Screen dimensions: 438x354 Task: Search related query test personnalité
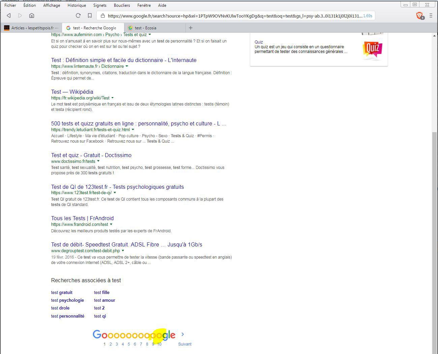[x=68, y=316]
